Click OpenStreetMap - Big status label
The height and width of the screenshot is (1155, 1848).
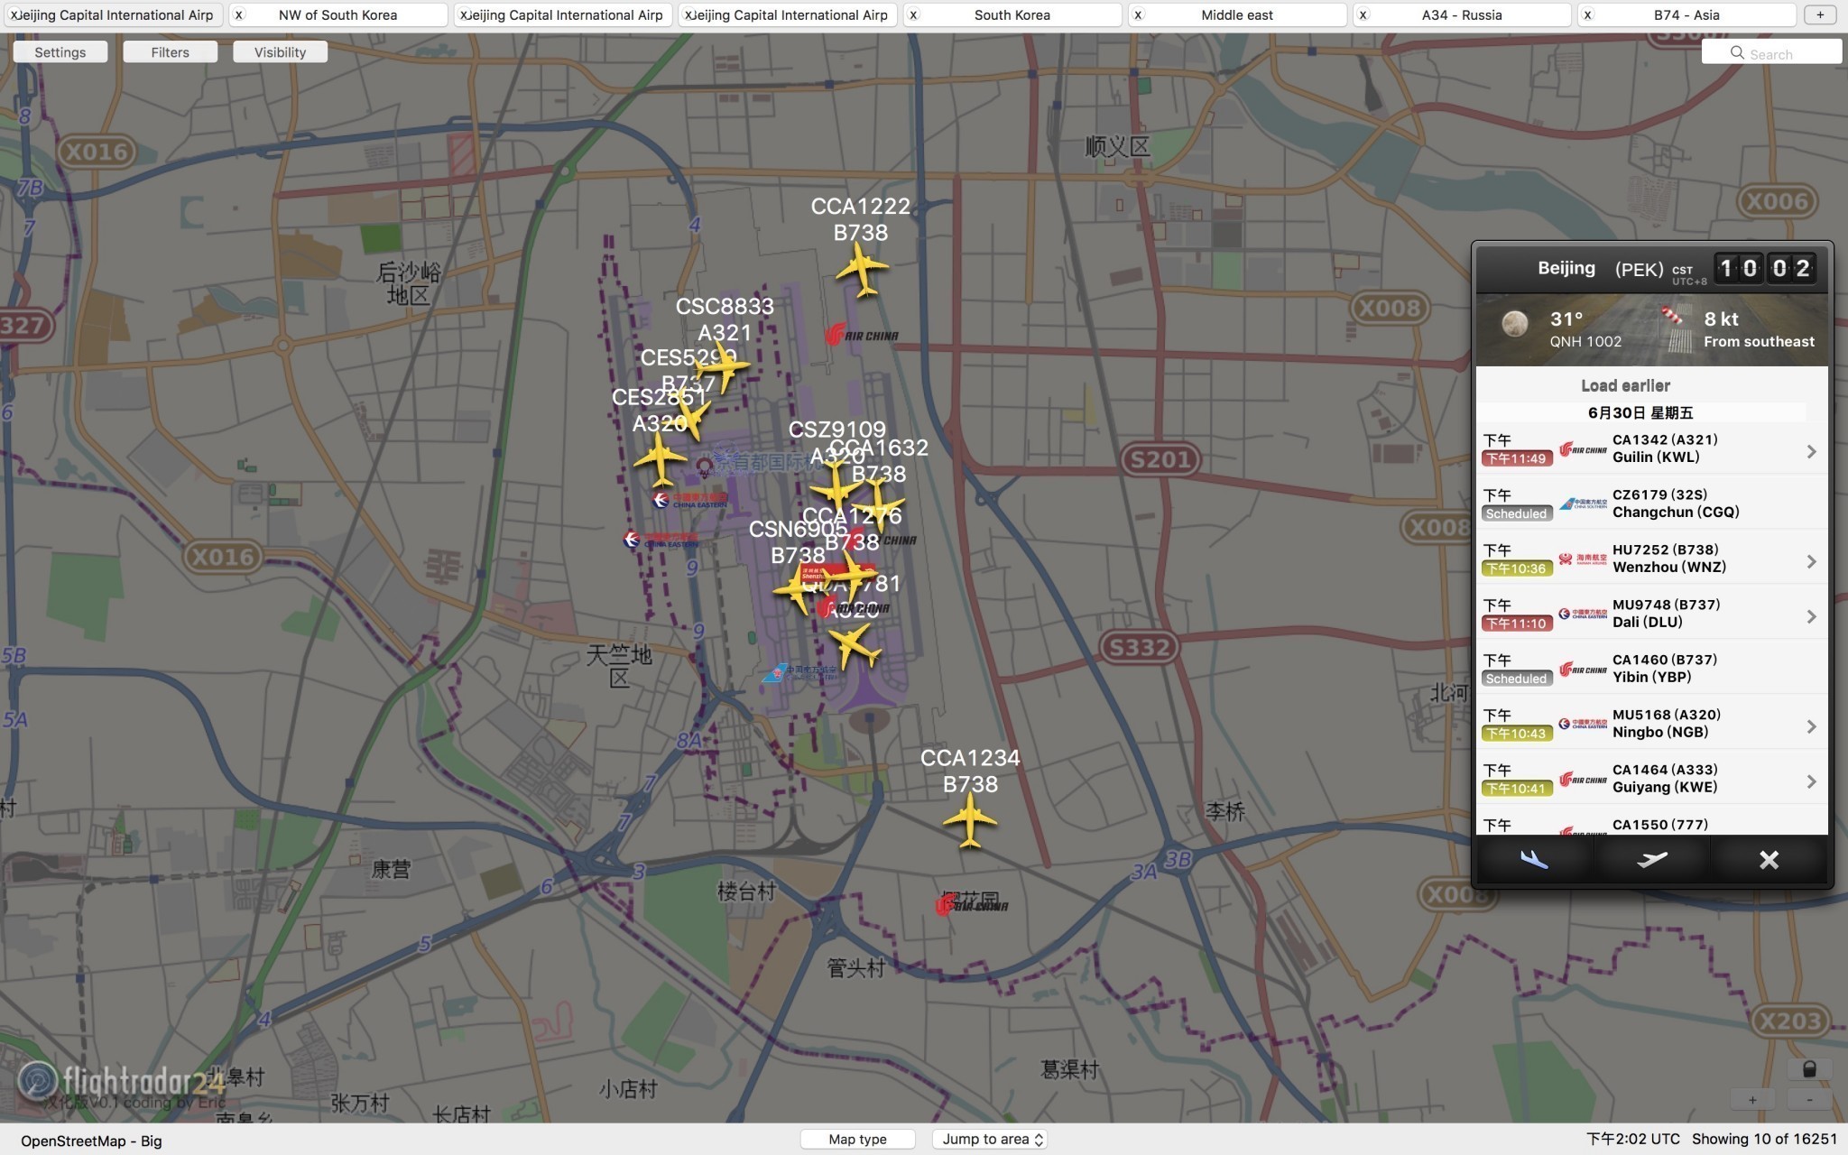pyautogui.click(x=91, y=1141)
